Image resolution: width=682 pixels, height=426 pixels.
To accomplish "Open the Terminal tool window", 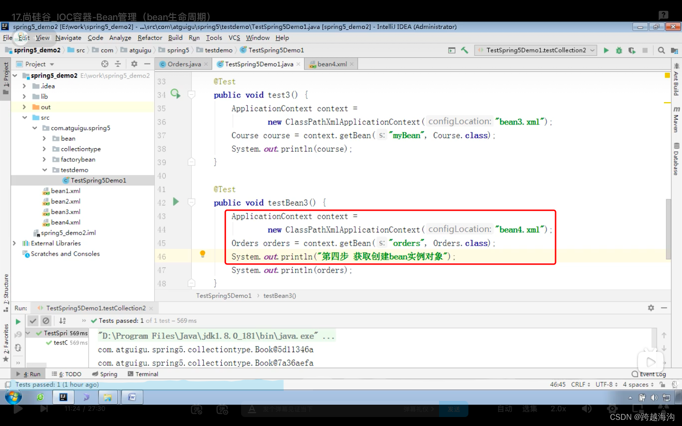I will 143,374.
